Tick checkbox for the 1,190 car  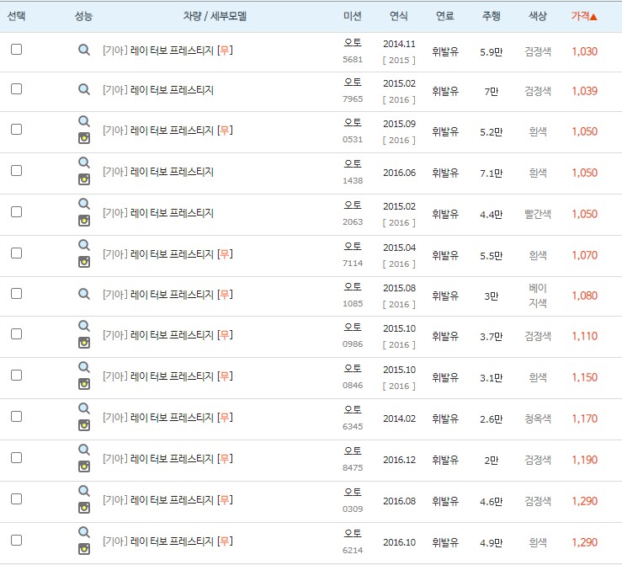coord(16,458)
